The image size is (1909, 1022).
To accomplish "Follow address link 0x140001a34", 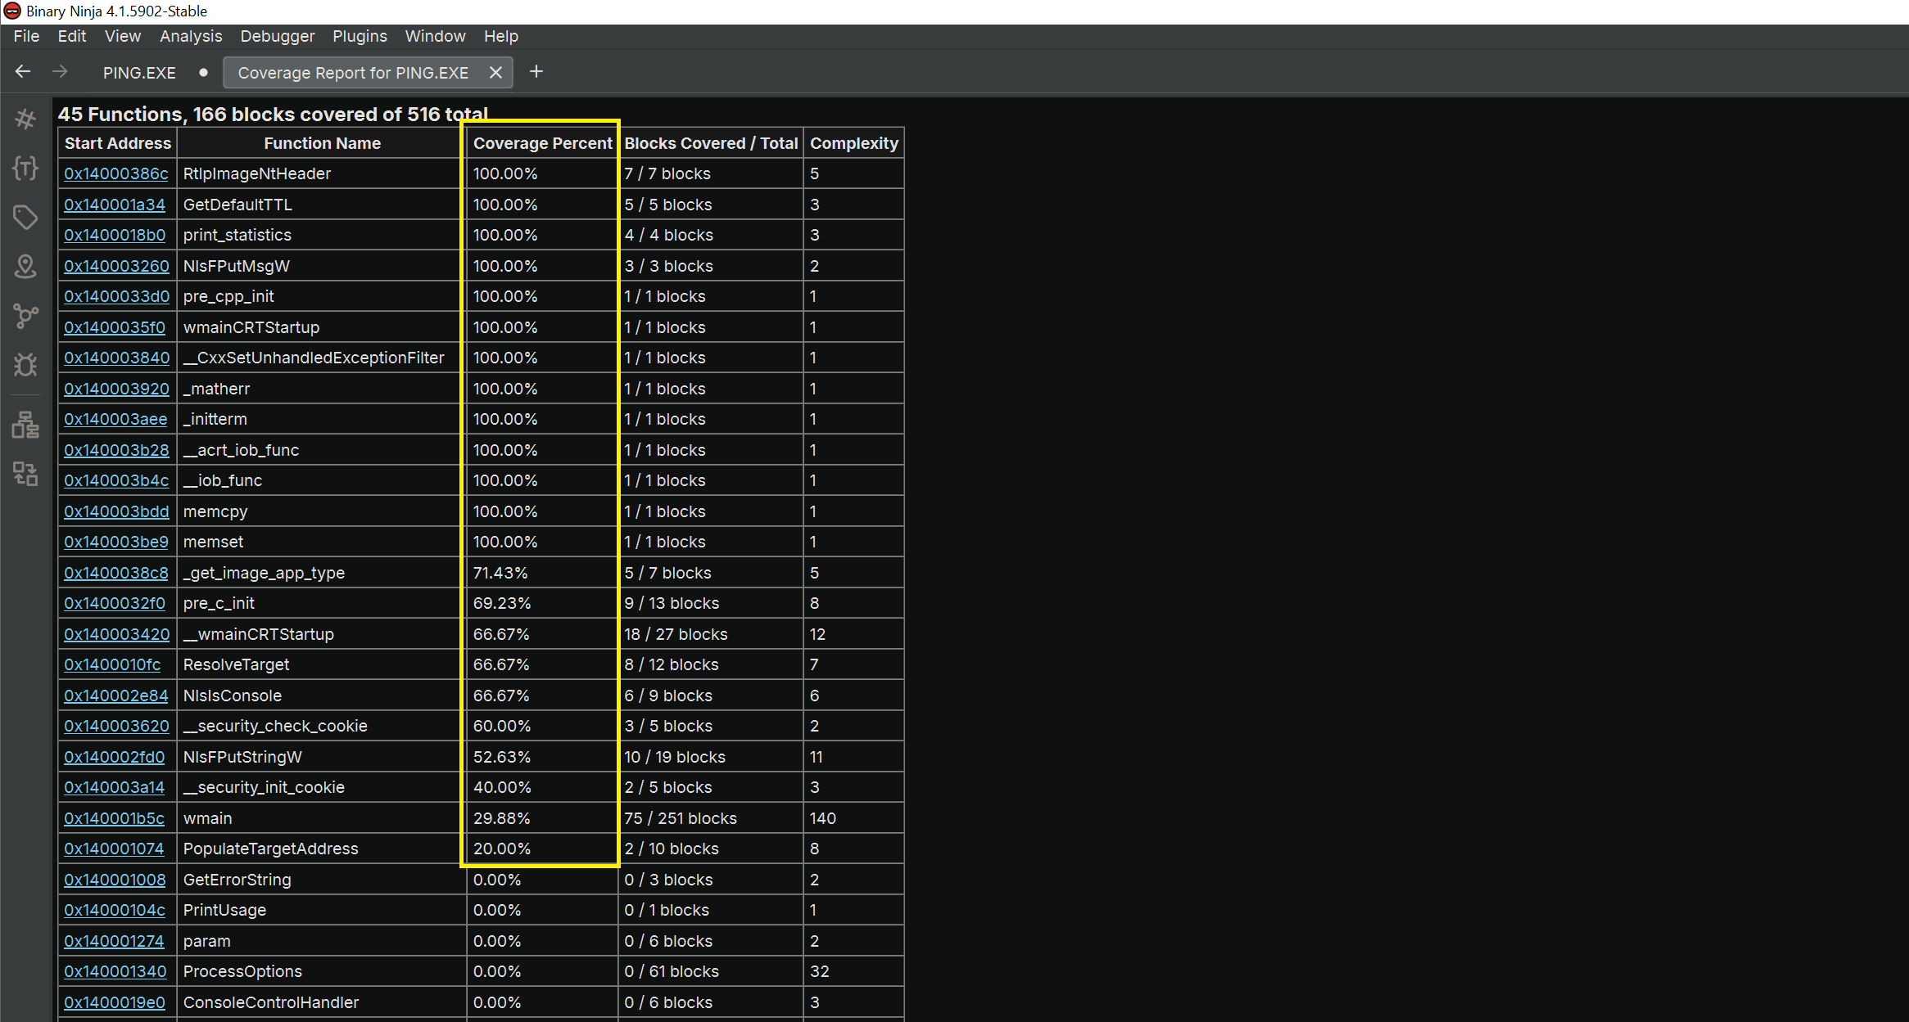I will coord(115,205).
